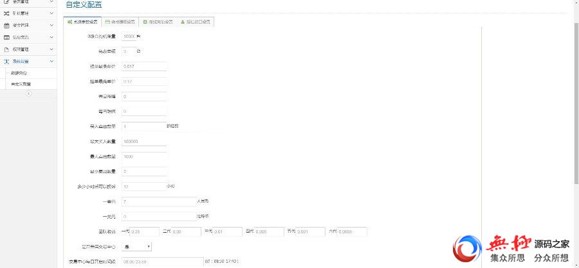Click the card icon in the sidebar
579x268 pixels.
tap(6, 37)
